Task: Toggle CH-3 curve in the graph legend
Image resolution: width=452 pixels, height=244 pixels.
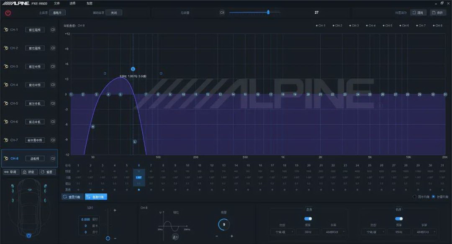Action: pos(354,26)
